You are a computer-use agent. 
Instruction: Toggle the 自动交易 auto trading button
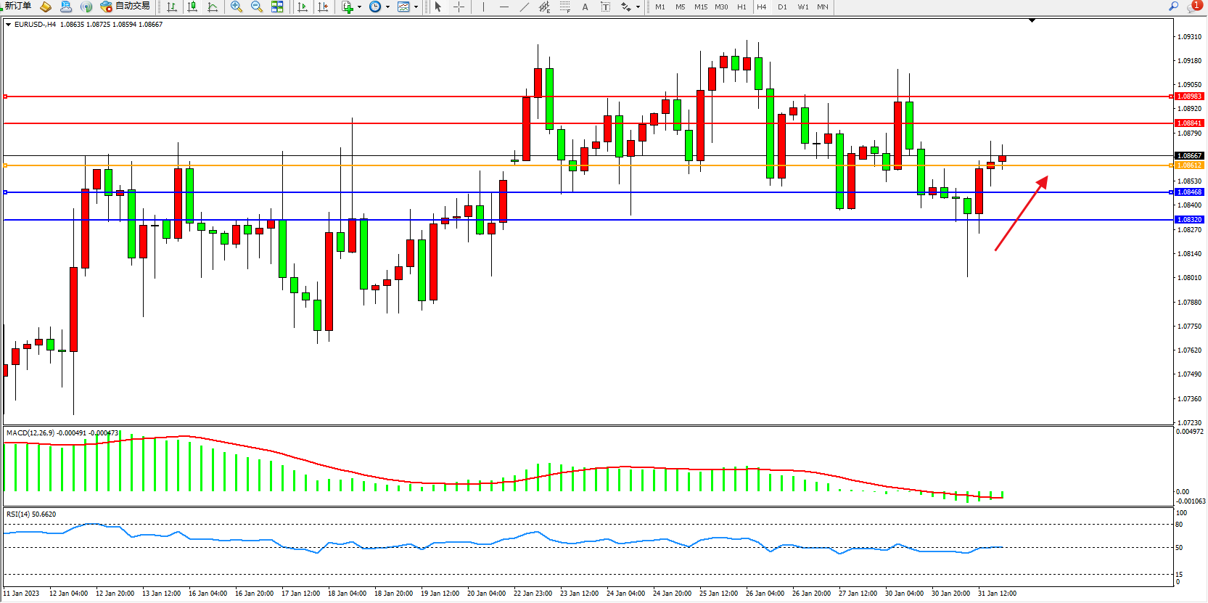(126, 7)
